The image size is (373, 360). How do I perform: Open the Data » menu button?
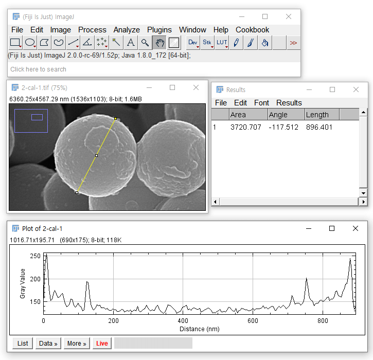48,344
